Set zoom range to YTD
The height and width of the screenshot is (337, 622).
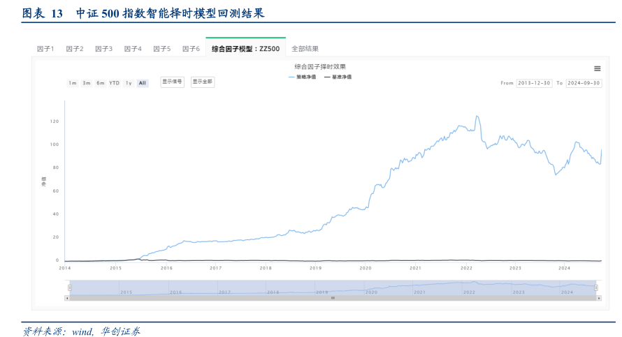tap(114, 83)
